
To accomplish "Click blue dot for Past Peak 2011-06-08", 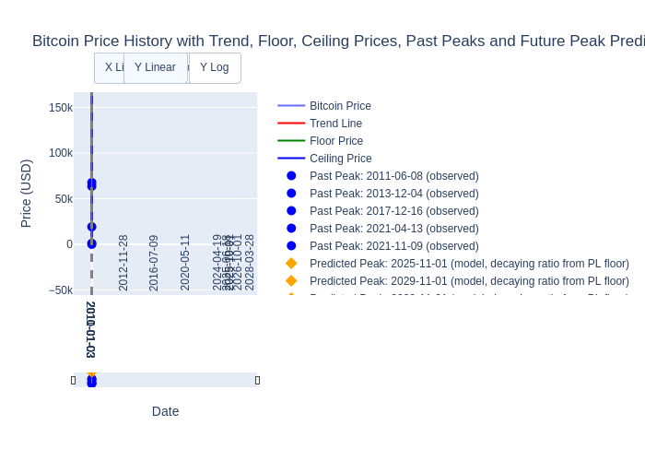I will [291, 176].
